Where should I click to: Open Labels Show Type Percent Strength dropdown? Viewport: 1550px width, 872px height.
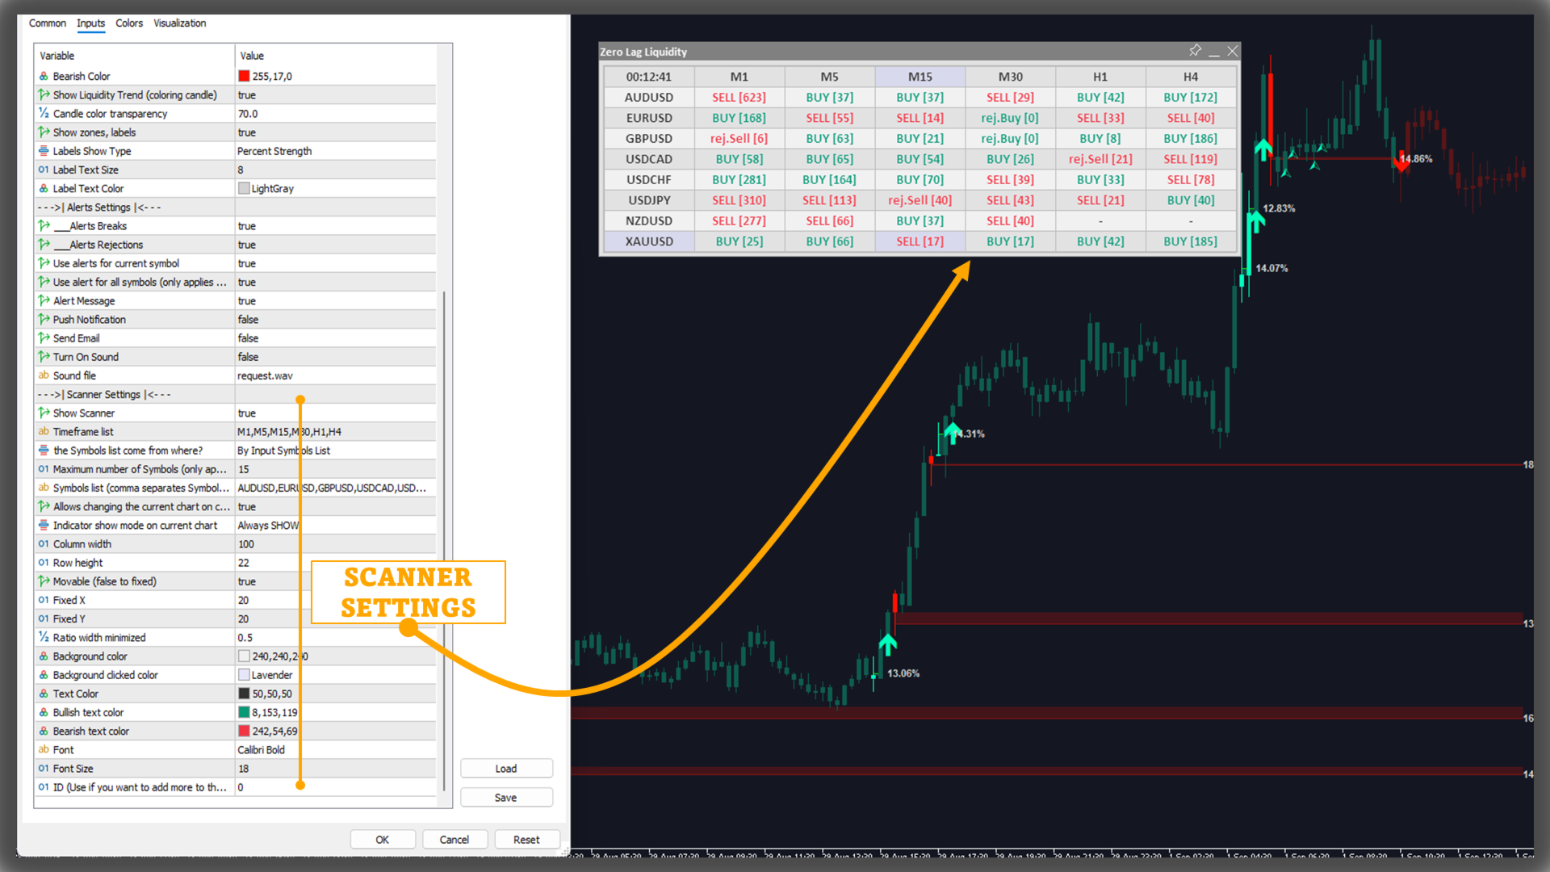(x=335, y=151)
